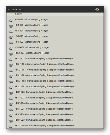Collapse the Vibra Trol panel chevron
Viewport: 110px width, 135px height.
click(x=9, y=10)
